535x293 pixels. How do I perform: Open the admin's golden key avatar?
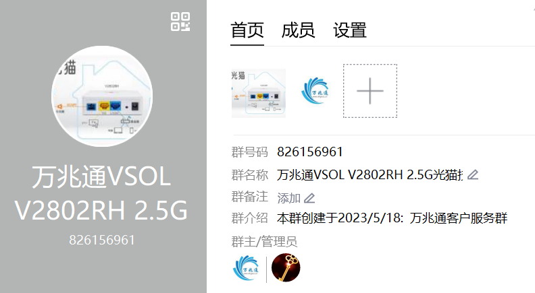[286, 268]
